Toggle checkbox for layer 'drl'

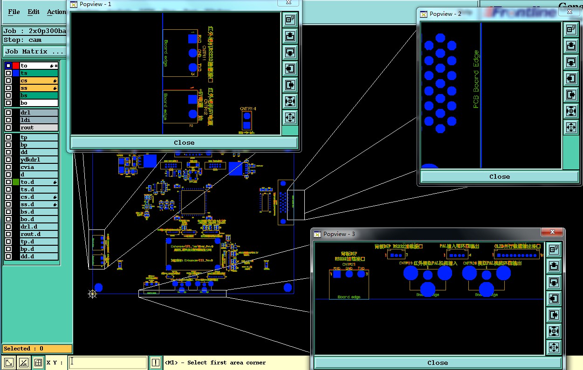(x=8, y=113)
